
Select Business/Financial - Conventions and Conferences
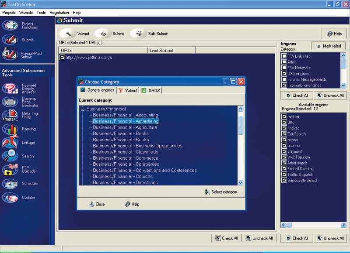click(145, 170)
